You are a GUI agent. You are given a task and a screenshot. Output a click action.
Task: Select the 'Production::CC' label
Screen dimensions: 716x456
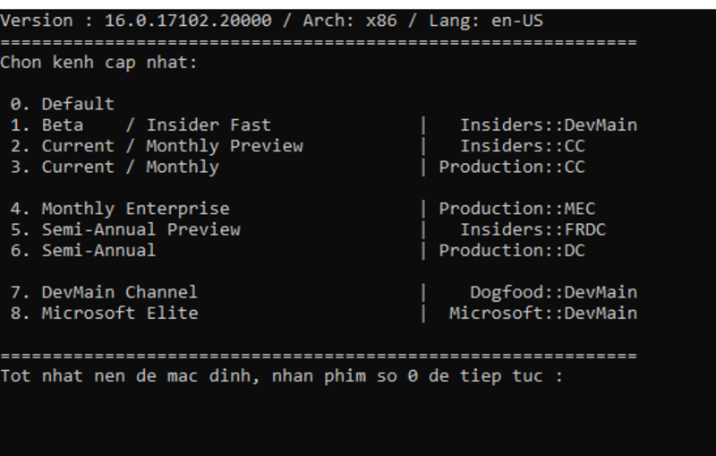click(512, 168)
